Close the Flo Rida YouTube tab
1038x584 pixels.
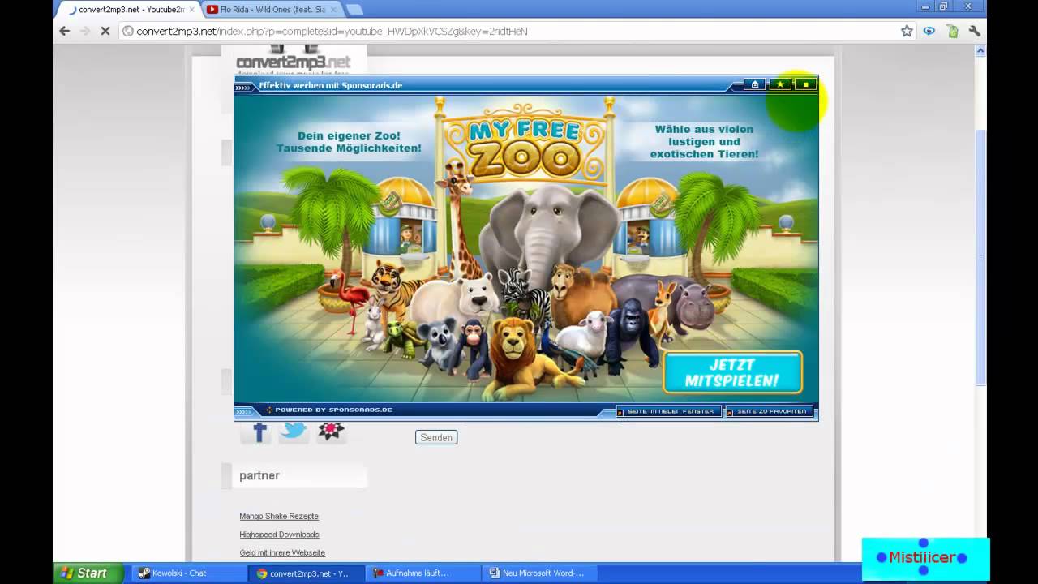click(332, 10)
